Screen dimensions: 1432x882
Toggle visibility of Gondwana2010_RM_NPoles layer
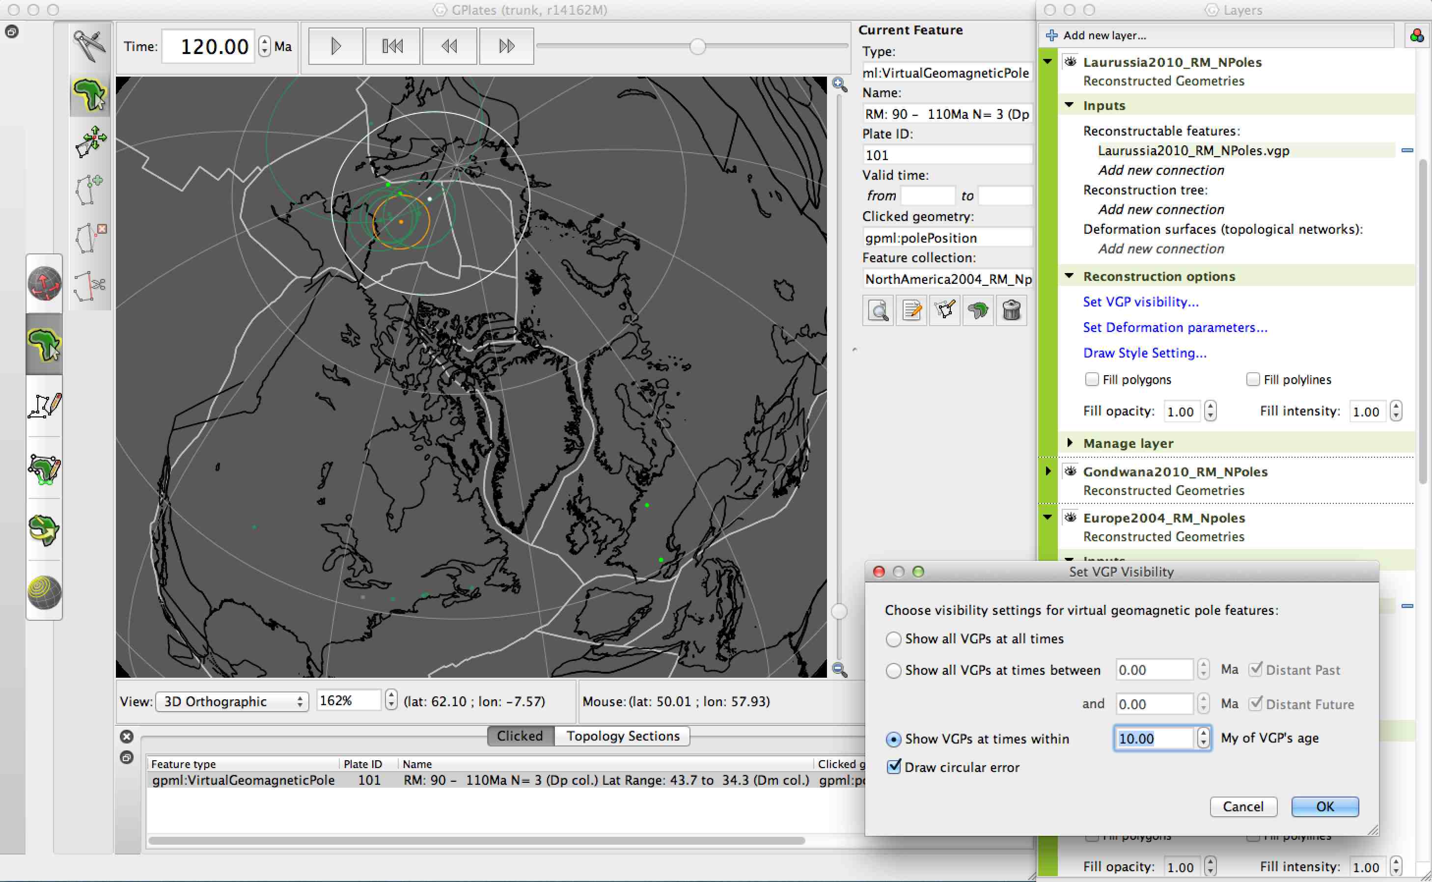pyautogui.click(x=1070, y=471)
